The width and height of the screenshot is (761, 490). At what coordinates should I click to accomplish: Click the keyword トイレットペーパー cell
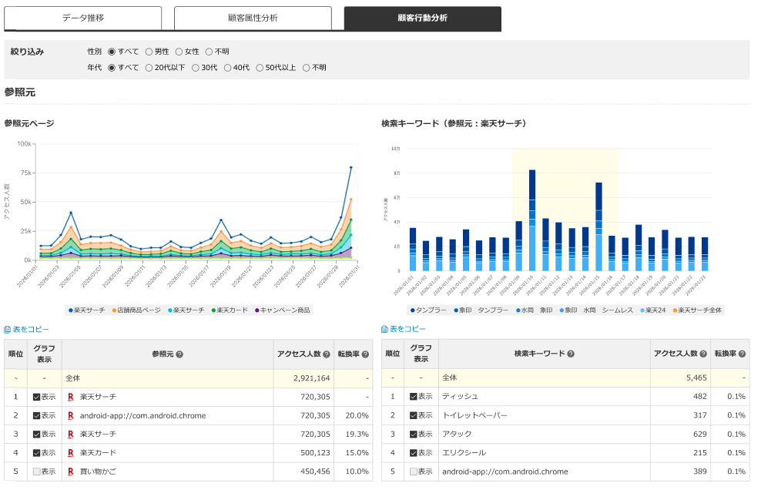click(x=544, y=416)
